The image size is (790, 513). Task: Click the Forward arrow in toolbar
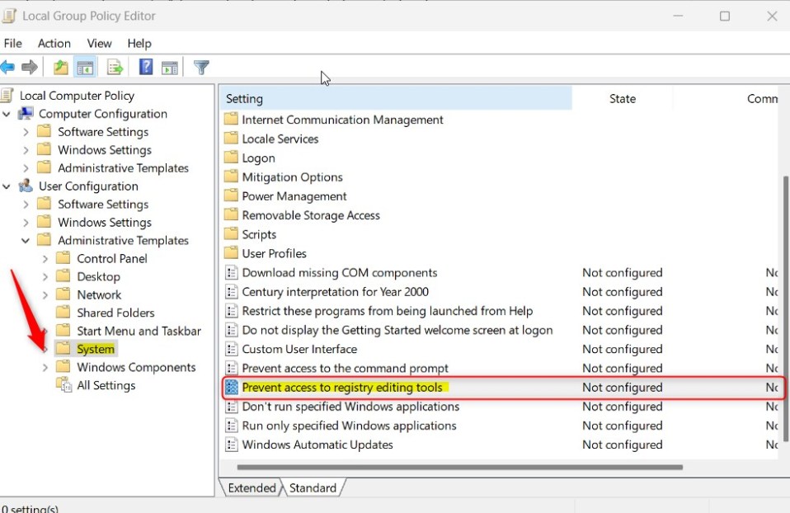coord(30,68)
